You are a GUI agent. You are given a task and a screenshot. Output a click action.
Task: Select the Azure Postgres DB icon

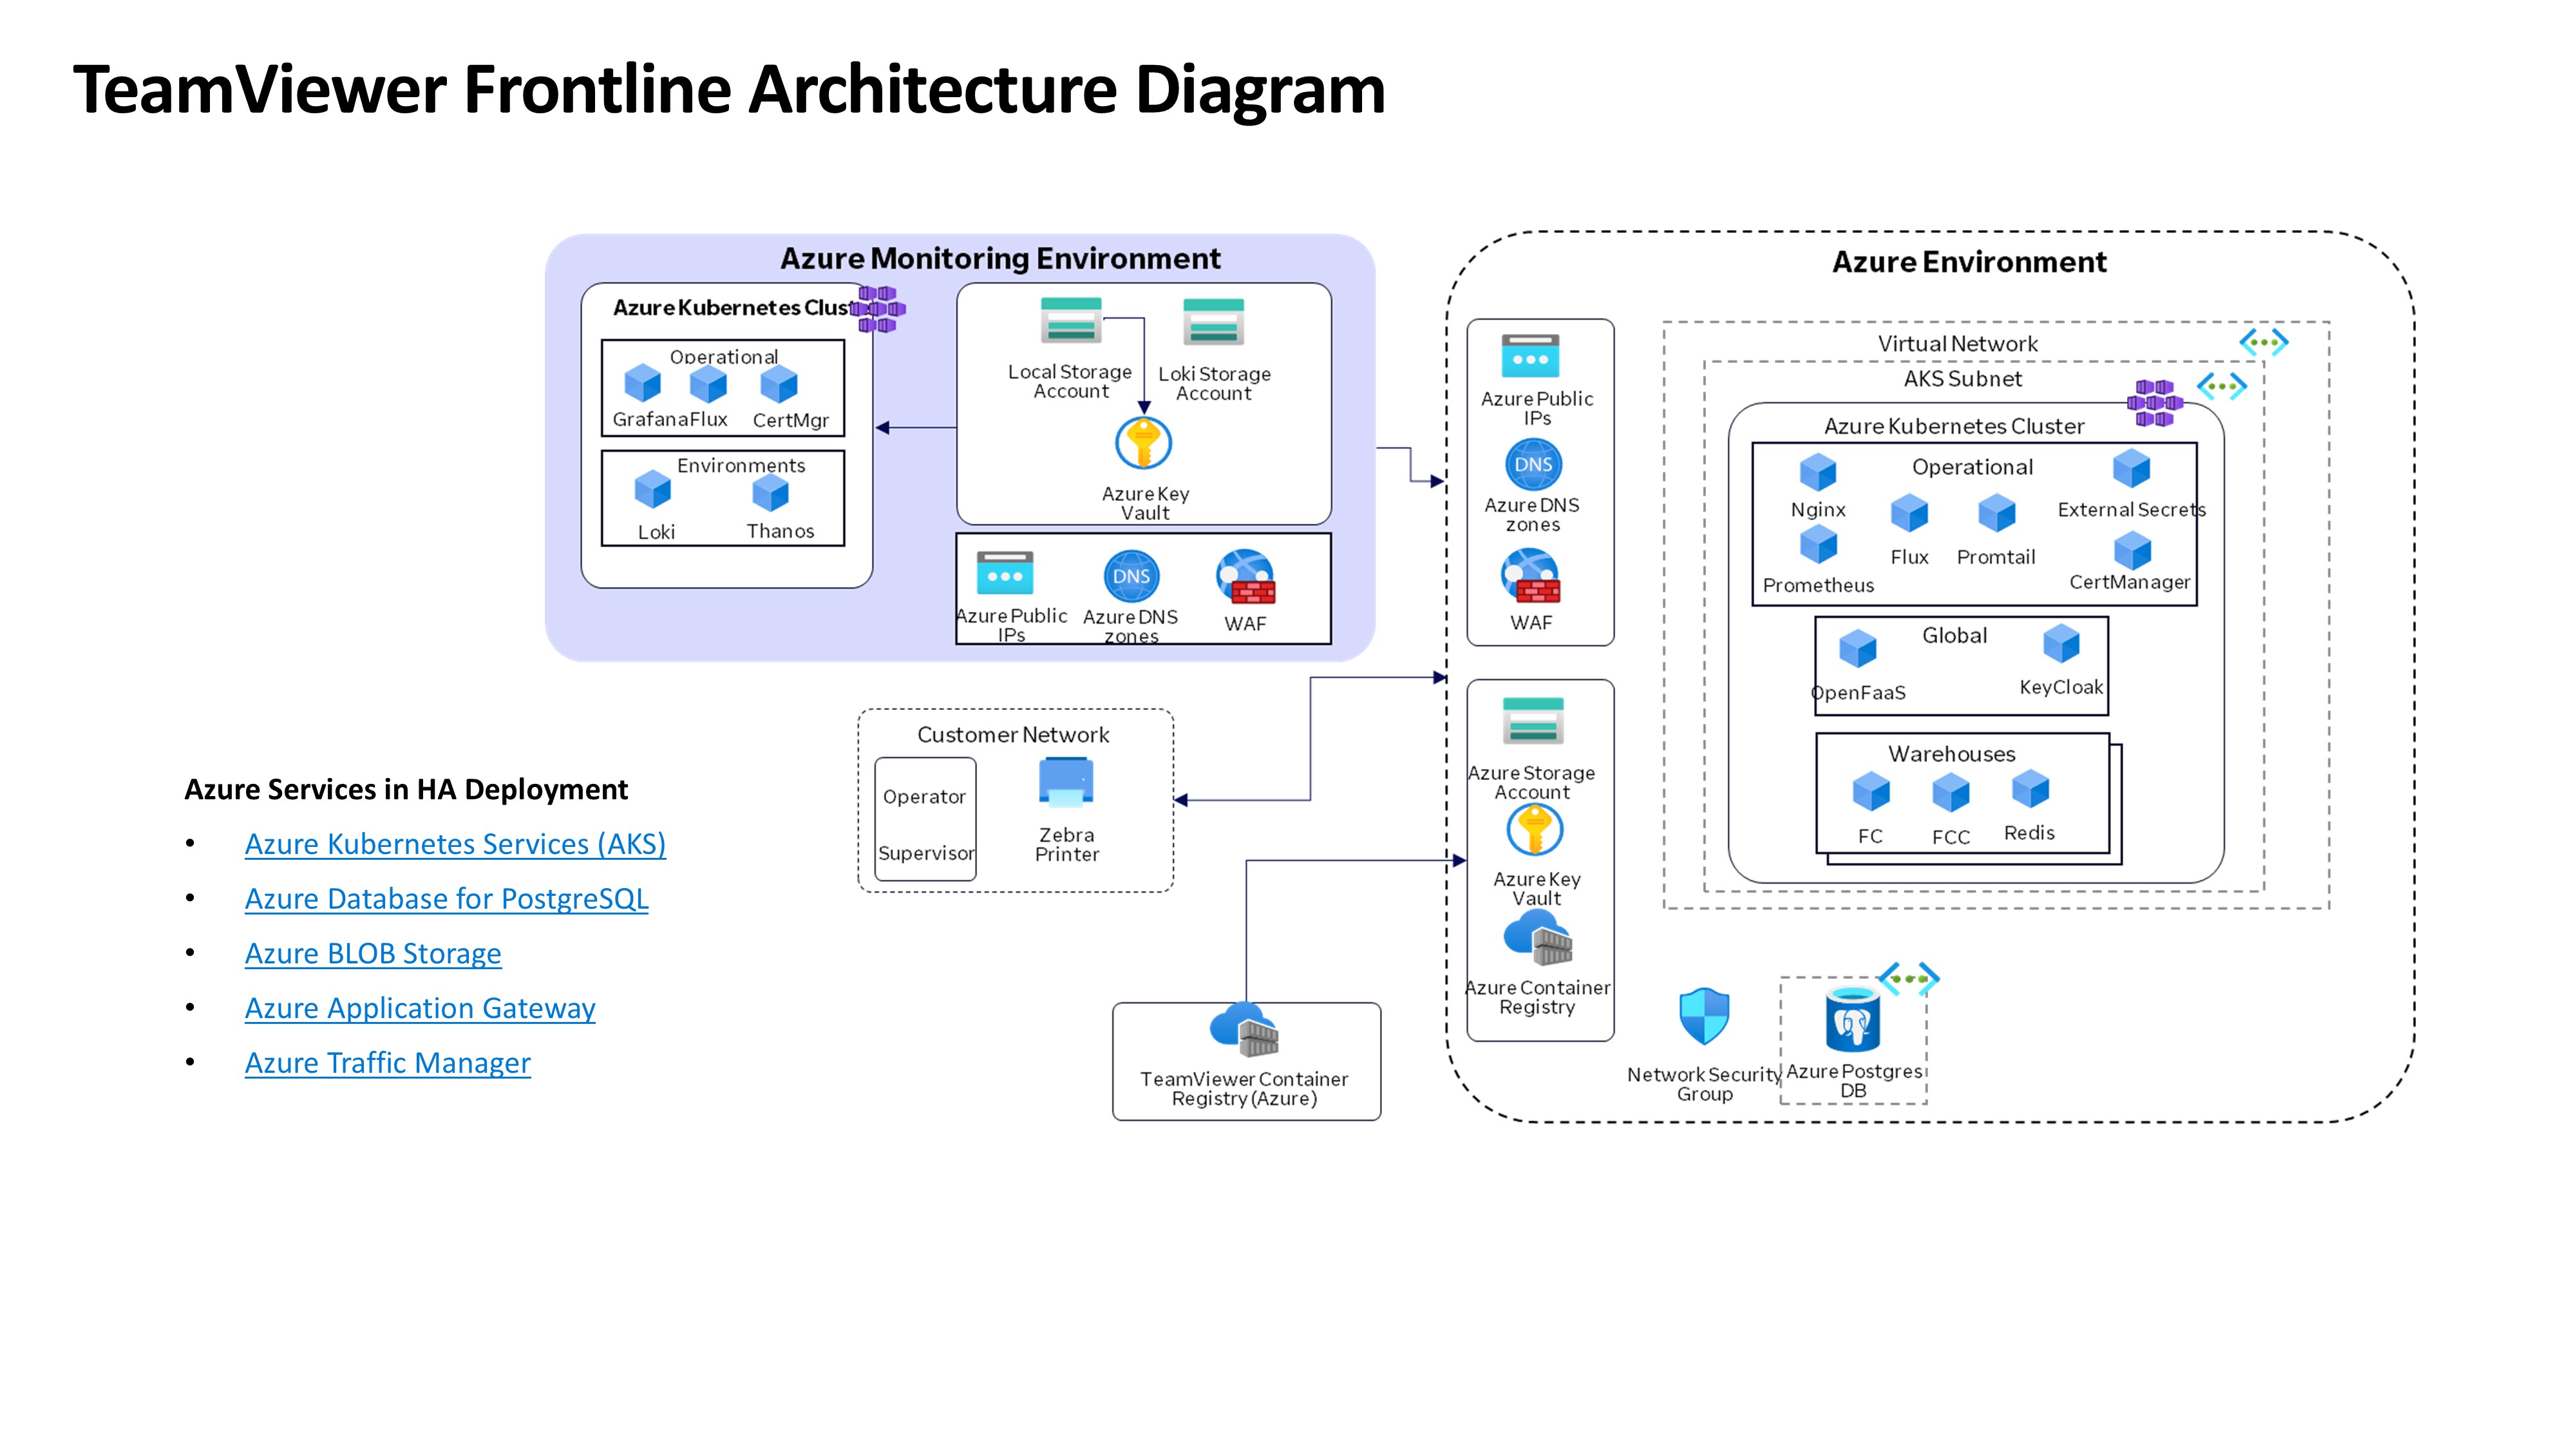pos(1853,1021)
